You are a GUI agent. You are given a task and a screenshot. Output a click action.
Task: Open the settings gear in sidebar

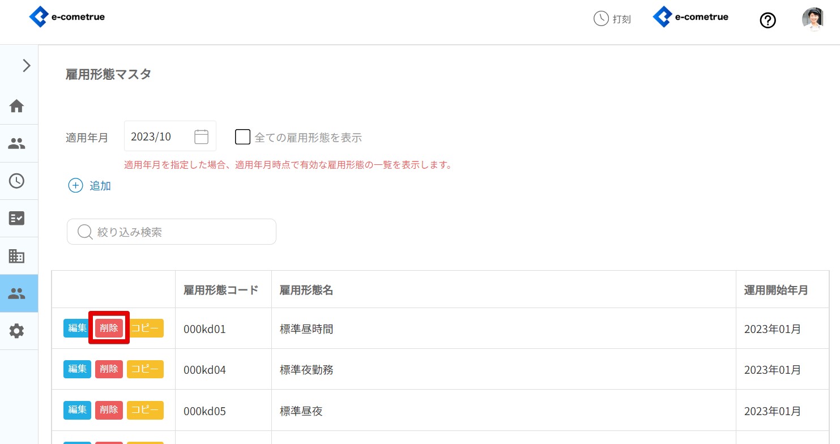pos(17,331)
